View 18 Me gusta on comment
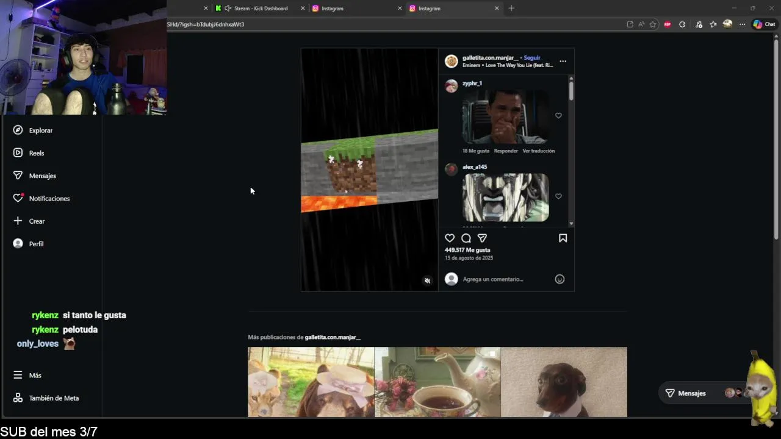Viewport: 781px width, 439px height. pos(476,151)
